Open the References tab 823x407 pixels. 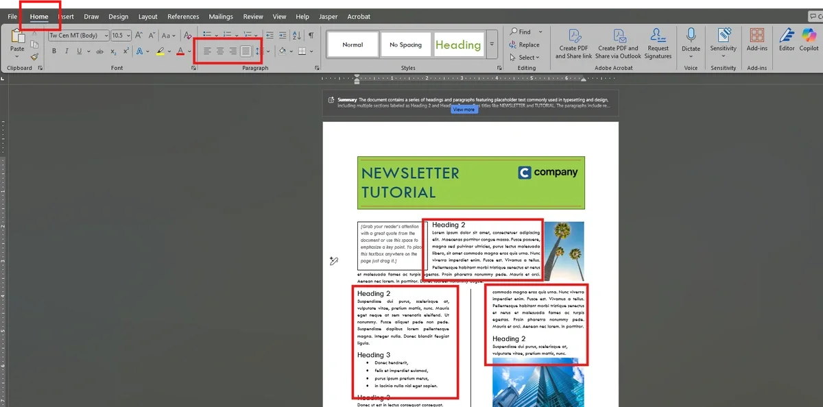pyautogui.click(x=183, y=16)
